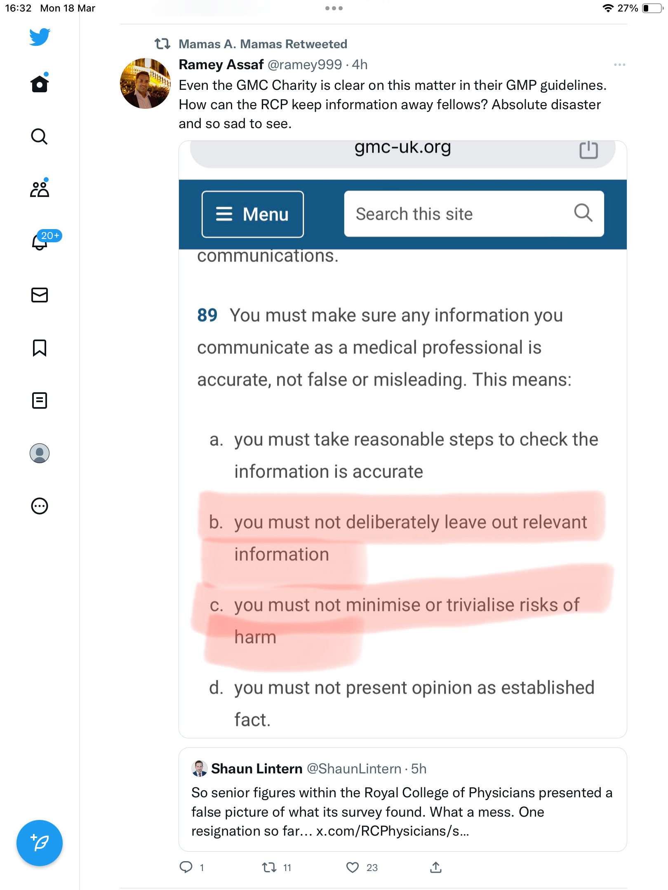Tap the Twitter bird logo
The height and width of the screenshot is (890, 668).
click(40, 37)
